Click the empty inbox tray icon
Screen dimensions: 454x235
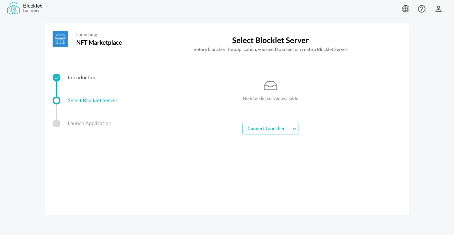(270, 86)
